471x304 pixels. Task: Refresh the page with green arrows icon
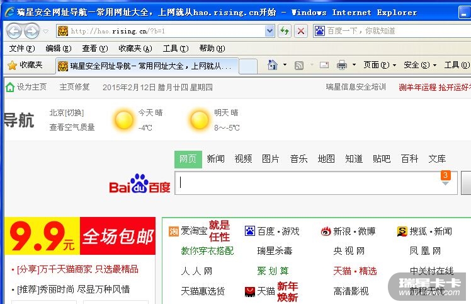pyautogui.click(x=285, y=31)
